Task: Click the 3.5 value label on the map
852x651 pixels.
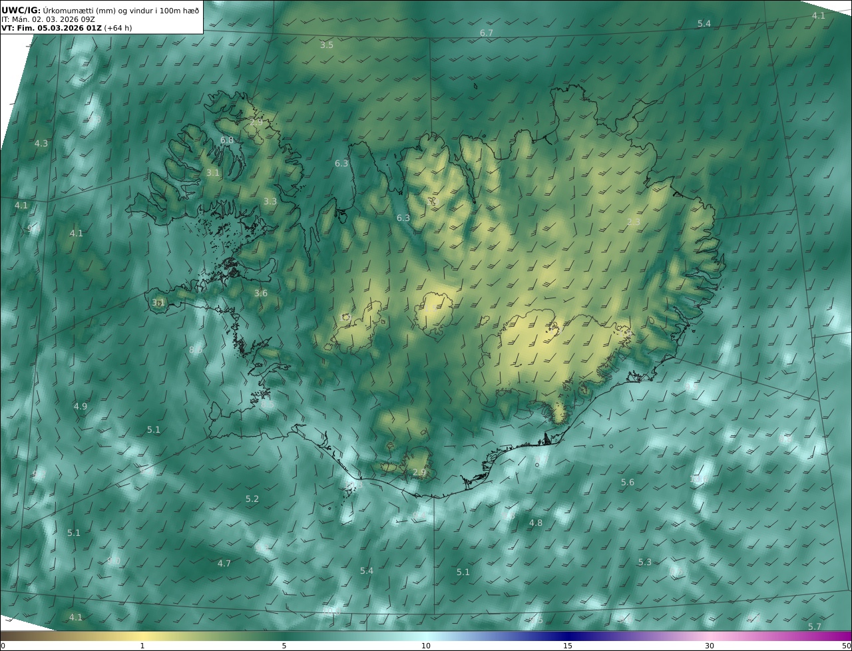Action: tap(327, 45)
